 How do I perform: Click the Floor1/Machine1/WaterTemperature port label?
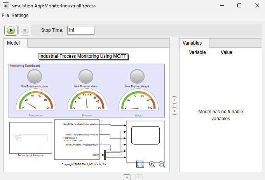[80, 124]
